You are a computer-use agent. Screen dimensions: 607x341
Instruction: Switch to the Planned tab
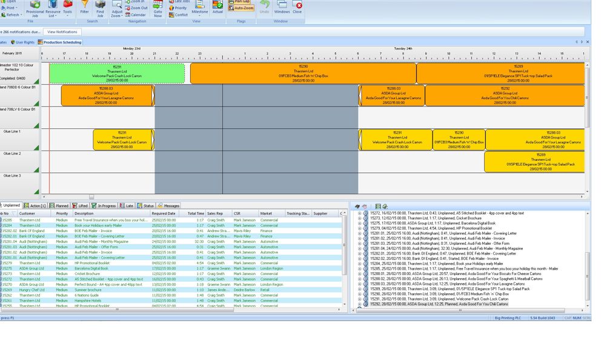tap(59, 206)
